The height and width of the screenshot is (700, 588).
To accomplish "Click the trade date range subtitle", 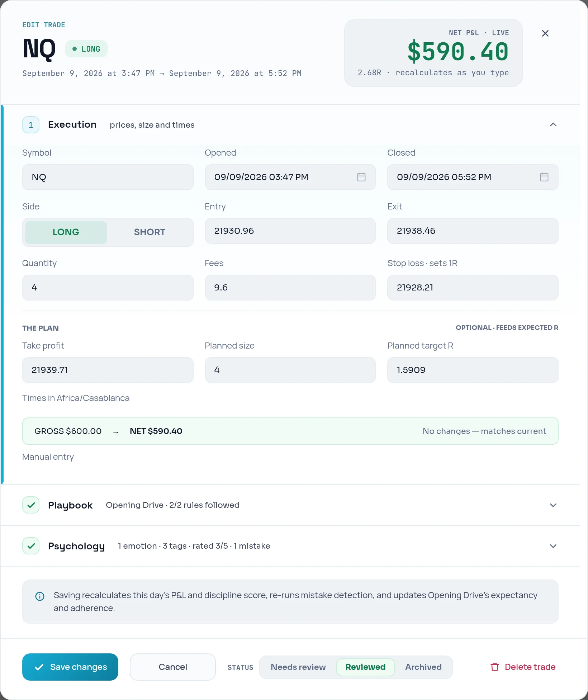I will click(162, 74).
